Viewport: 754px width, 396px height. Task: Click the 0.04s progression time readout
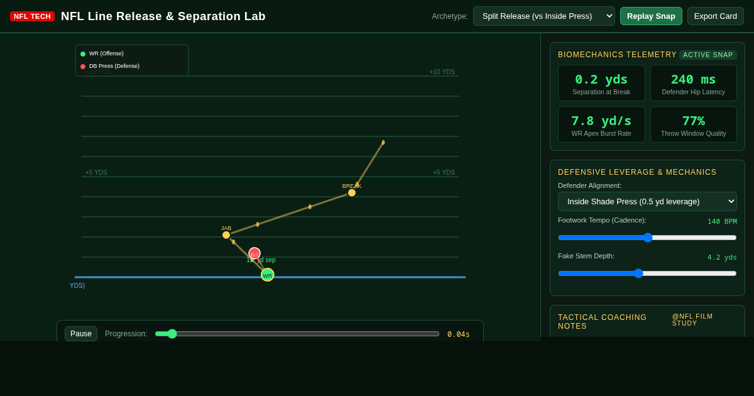click(x=459, y=334)
